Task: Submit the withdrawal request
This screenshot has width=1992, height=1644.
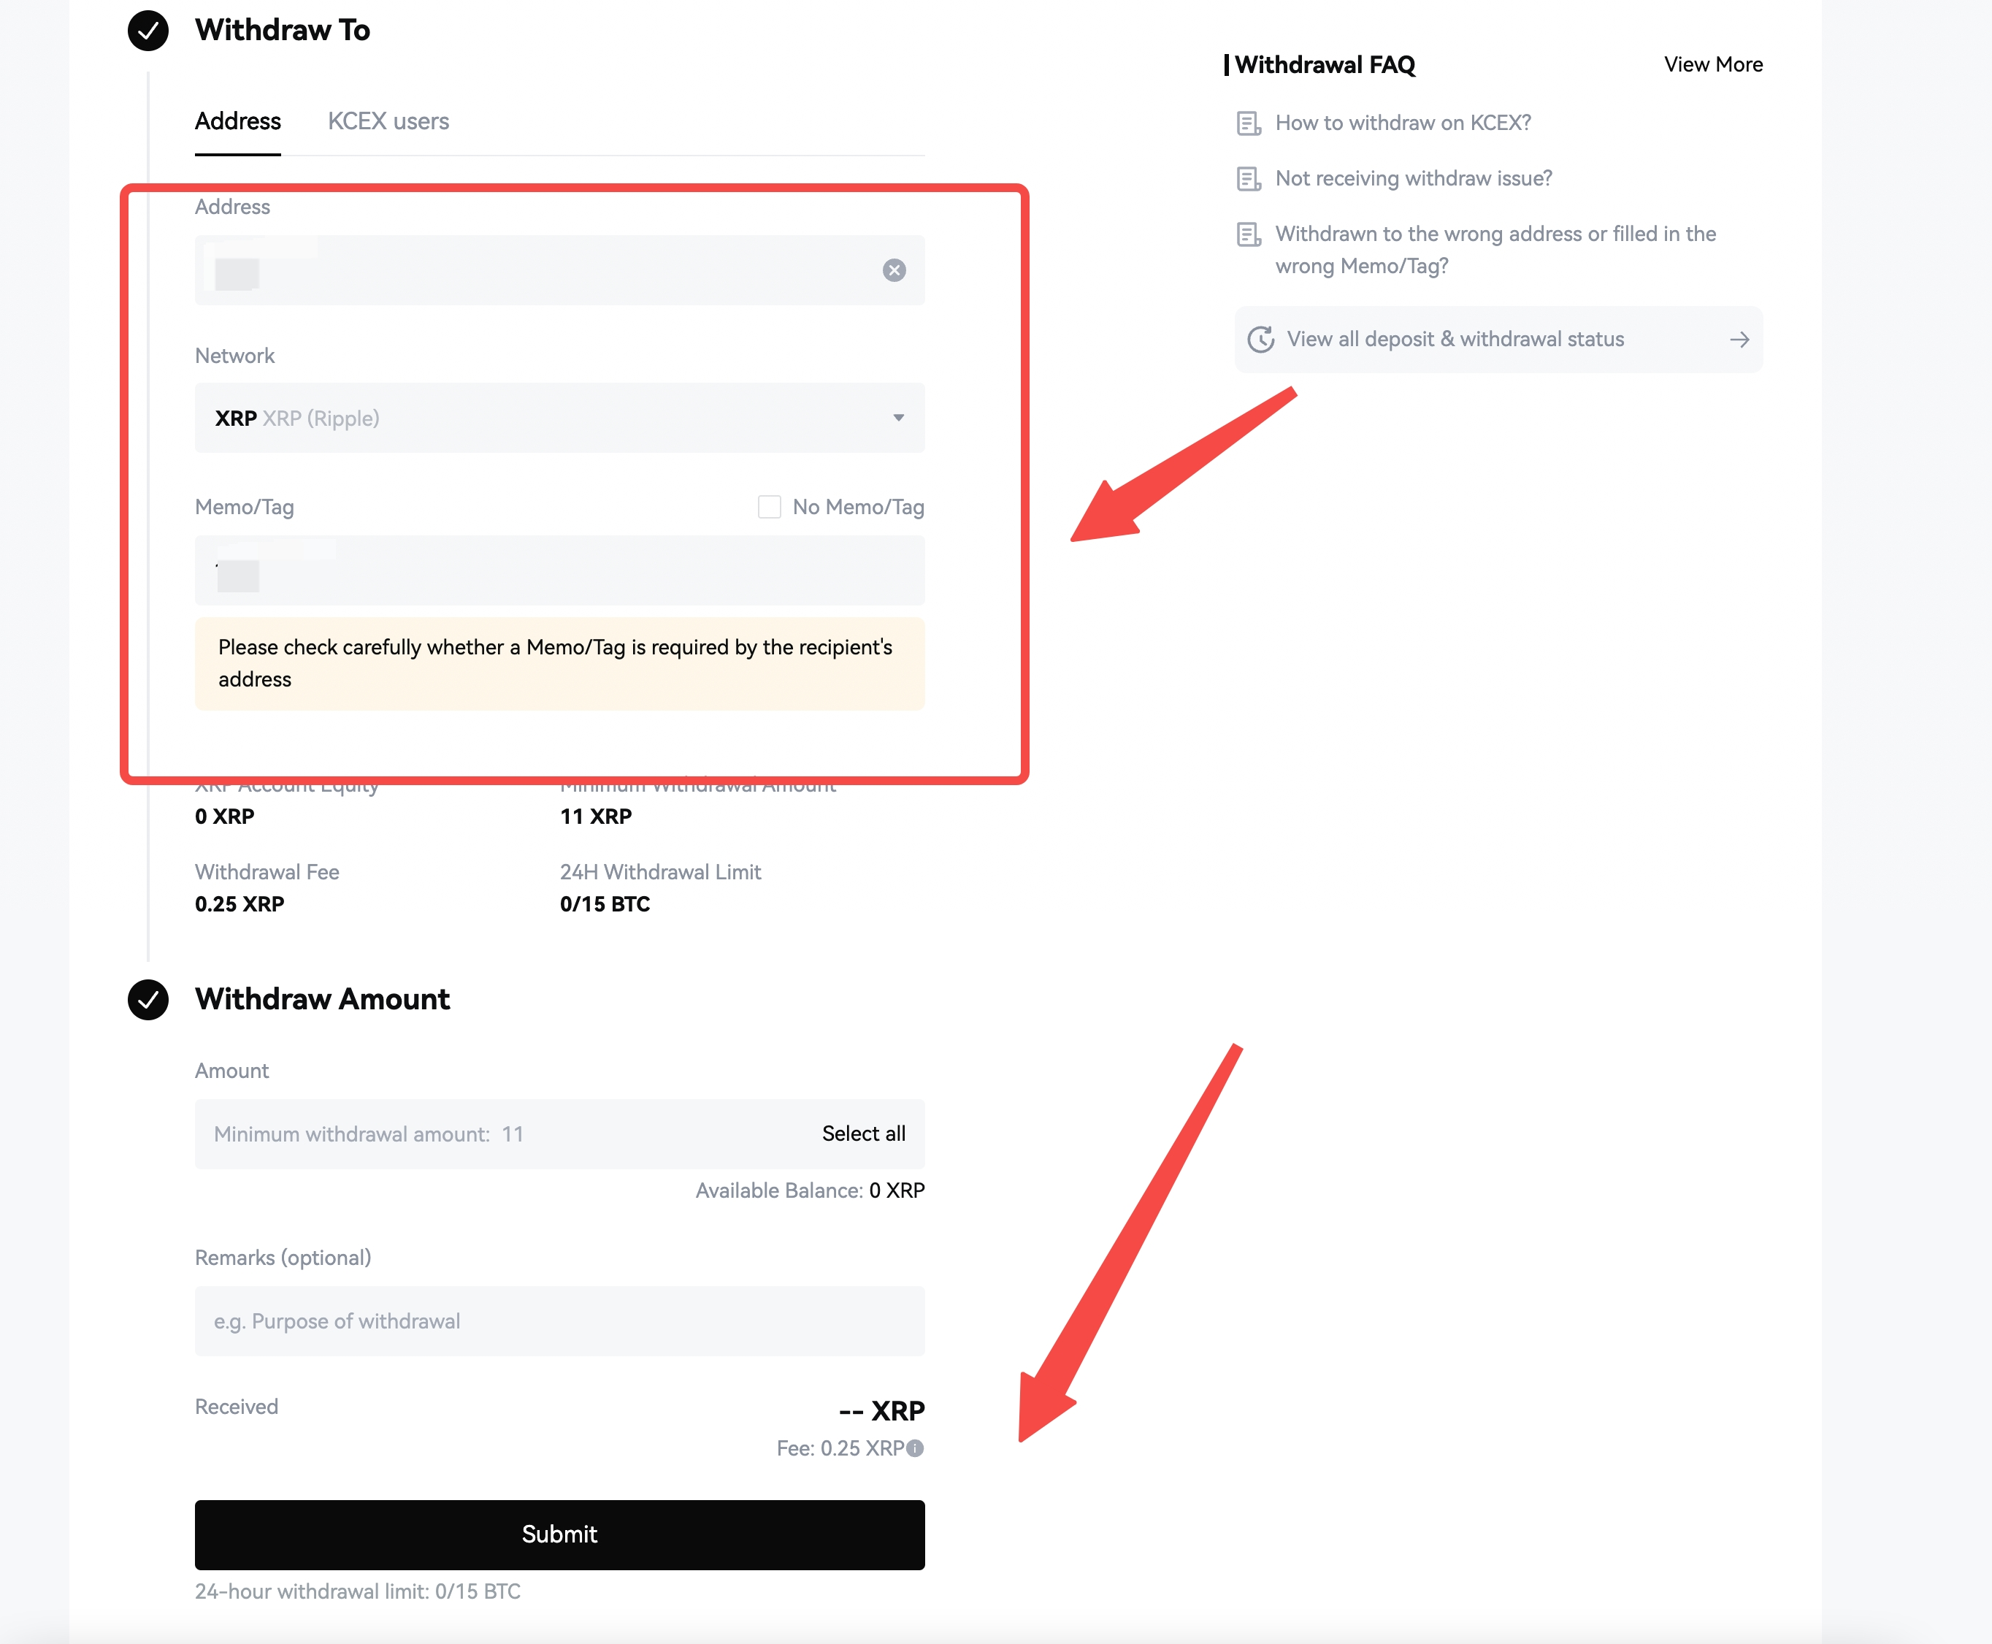Action: click(559, 1534)
